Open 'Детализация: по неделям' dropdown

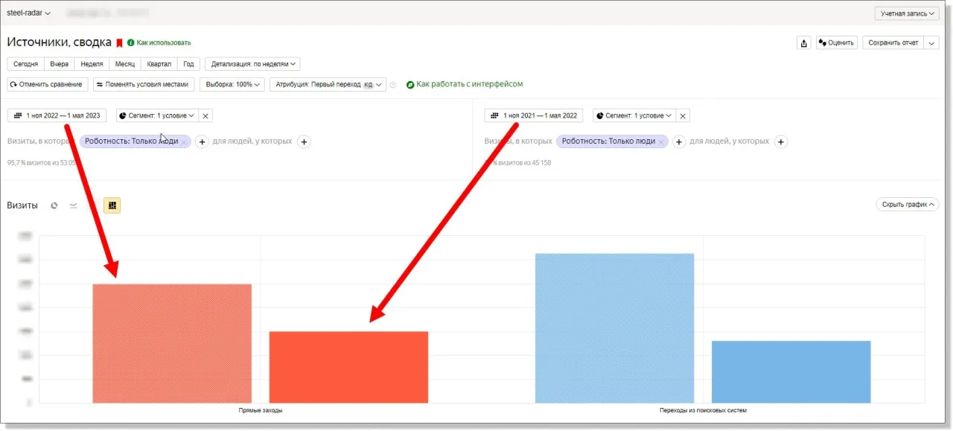(x=252, y=64)
